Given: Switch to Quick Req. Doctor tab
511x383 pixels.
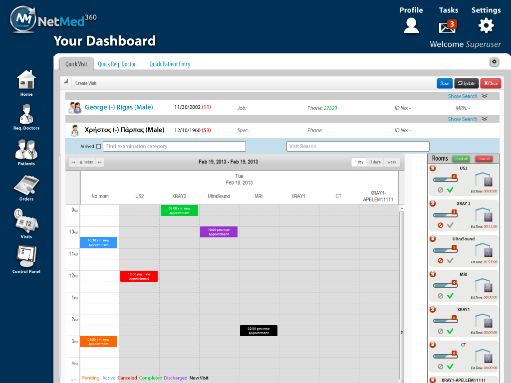Looking at the screenshot, I should click(x=117, y=64).
